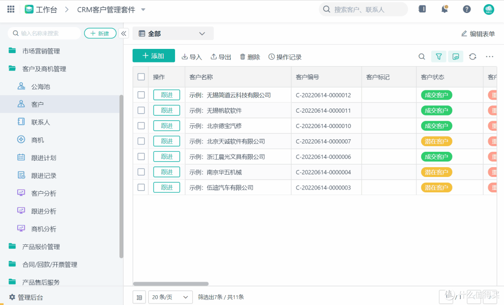The height and width of the screenshot is (305, 504).
Task: Open the 全部 view dropdown
Action: coord(173,34)
